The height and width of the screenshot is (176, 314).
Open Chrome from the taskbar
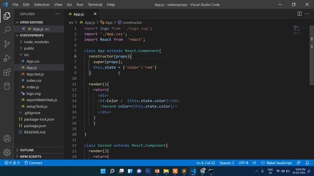click(x=203, y=171)
